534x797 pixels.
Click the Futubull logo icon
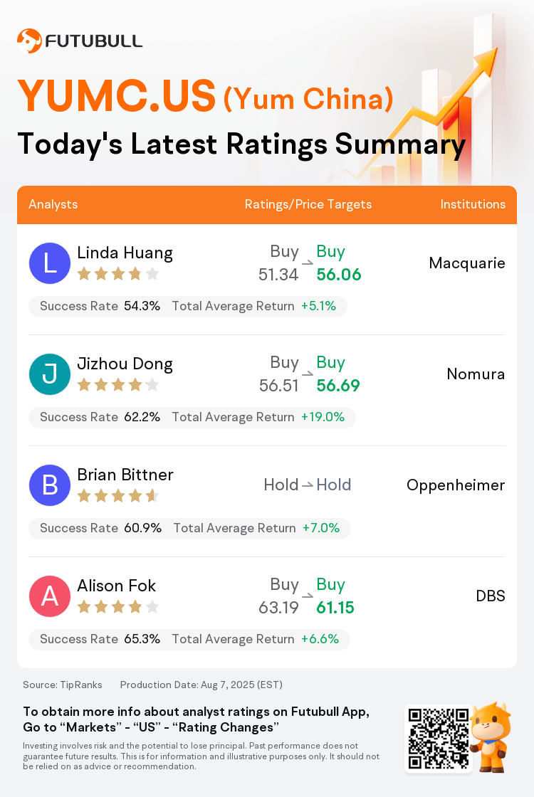29,41
